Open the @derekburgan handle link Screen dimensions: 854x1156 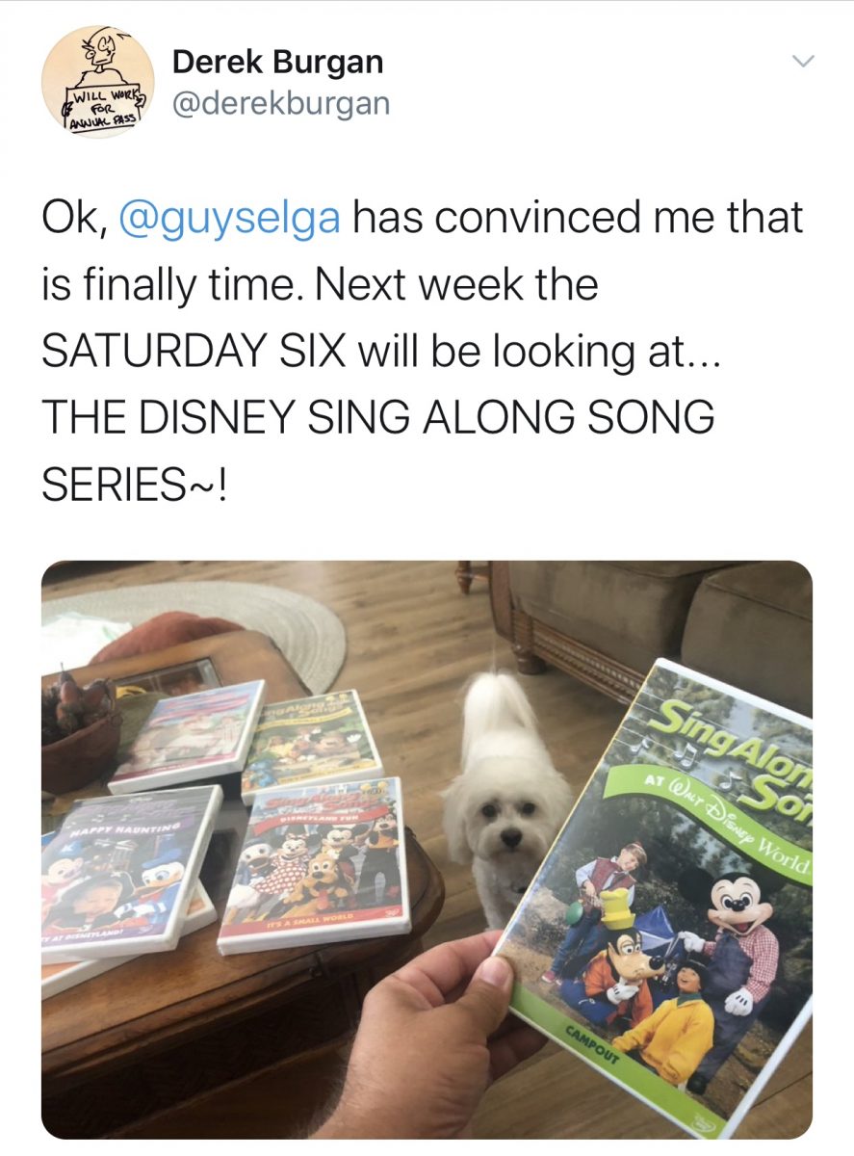pyautogui.click(x=280, y=103)
